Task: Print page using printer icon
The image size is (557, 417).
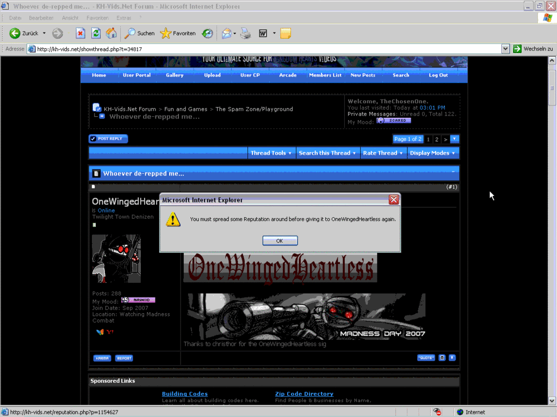Action: point(246,33)
